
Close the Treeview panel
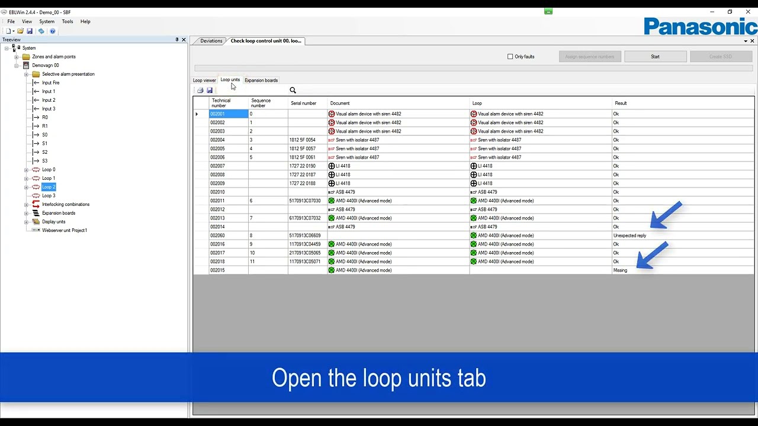[184, 40]
